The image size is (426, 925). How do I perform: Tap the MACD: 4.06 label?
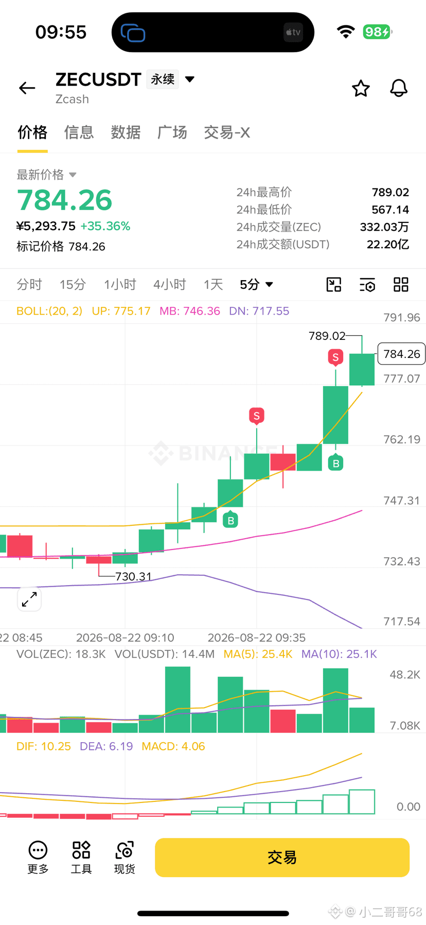tap(173, 746)
